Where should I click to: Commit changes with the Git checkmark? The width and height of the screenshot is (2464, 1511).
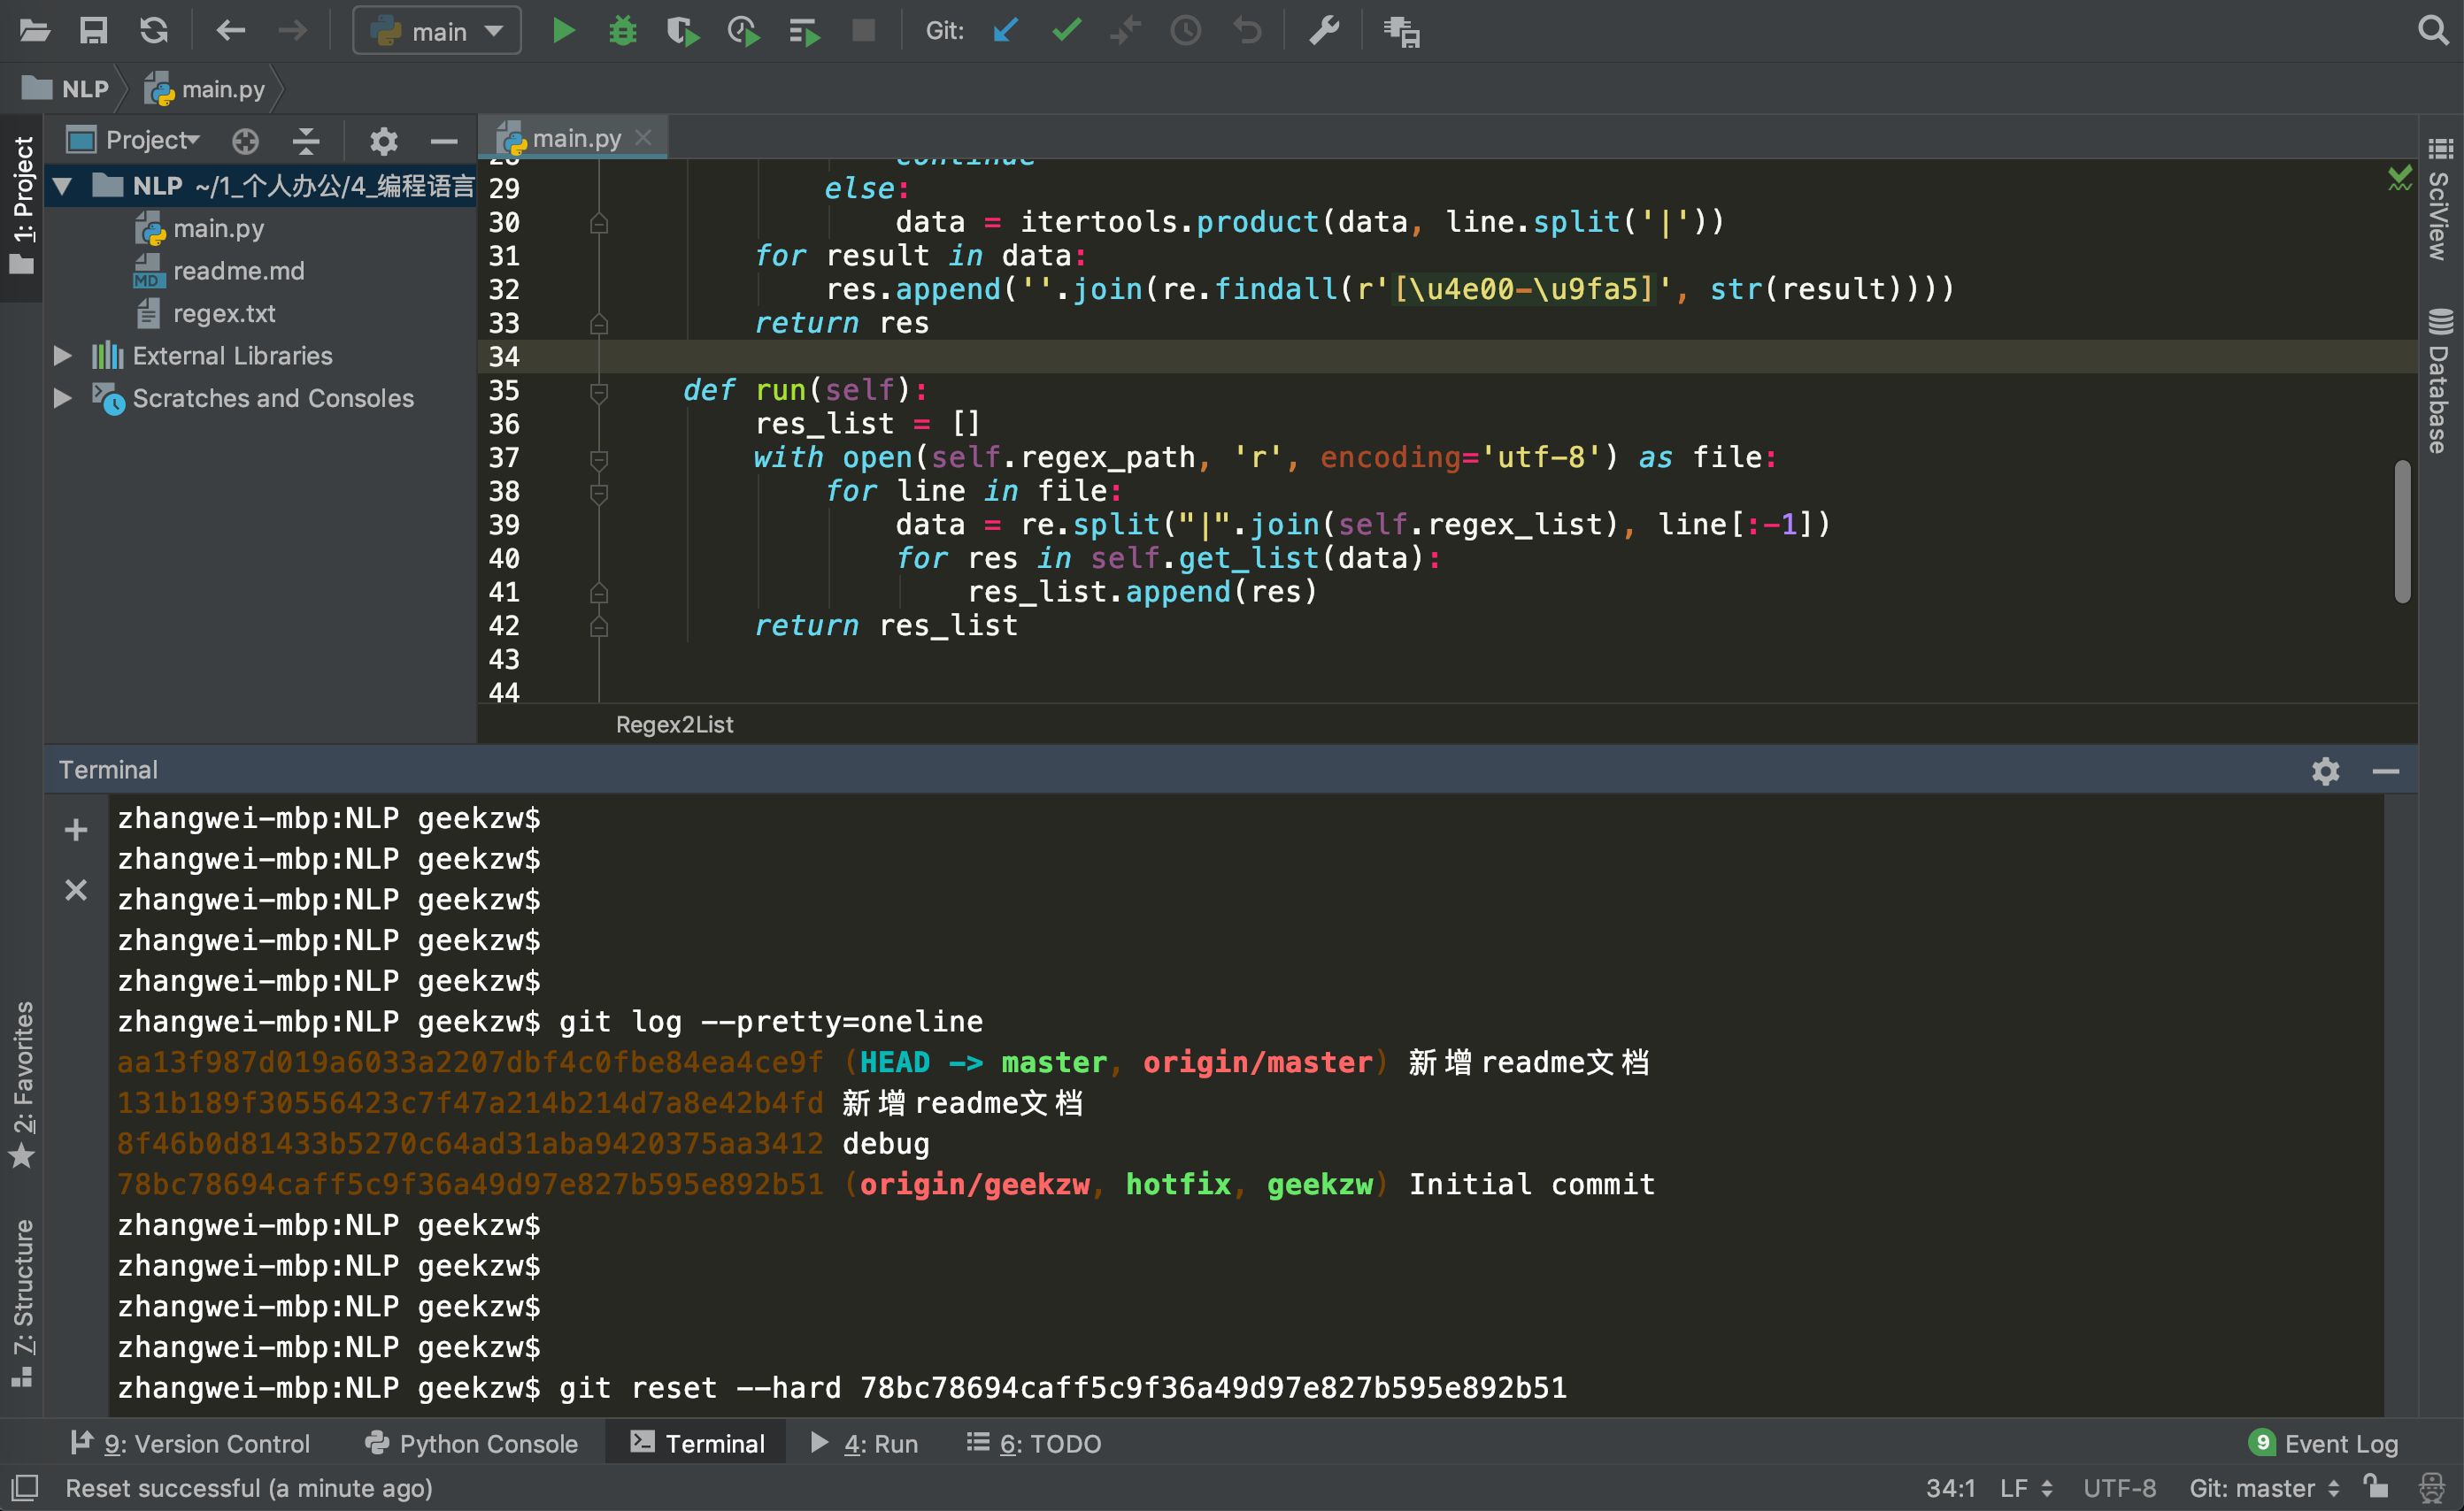(x=1066, y=30)
